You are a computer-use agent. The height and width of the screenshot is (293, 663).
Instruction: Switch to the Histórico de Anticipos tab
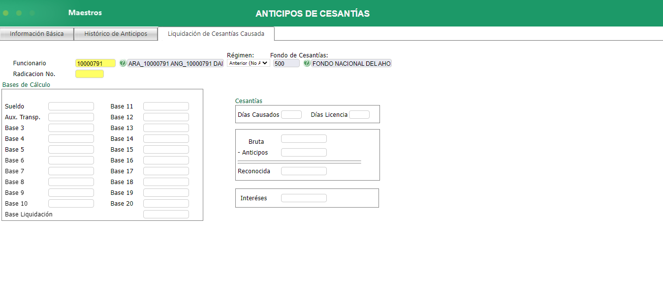click(116, 33)
